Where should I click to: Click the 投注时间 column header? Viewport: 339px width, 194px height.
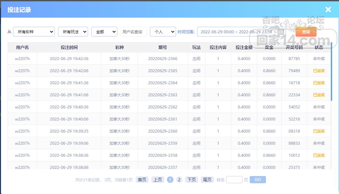click(x=69, y=47)
